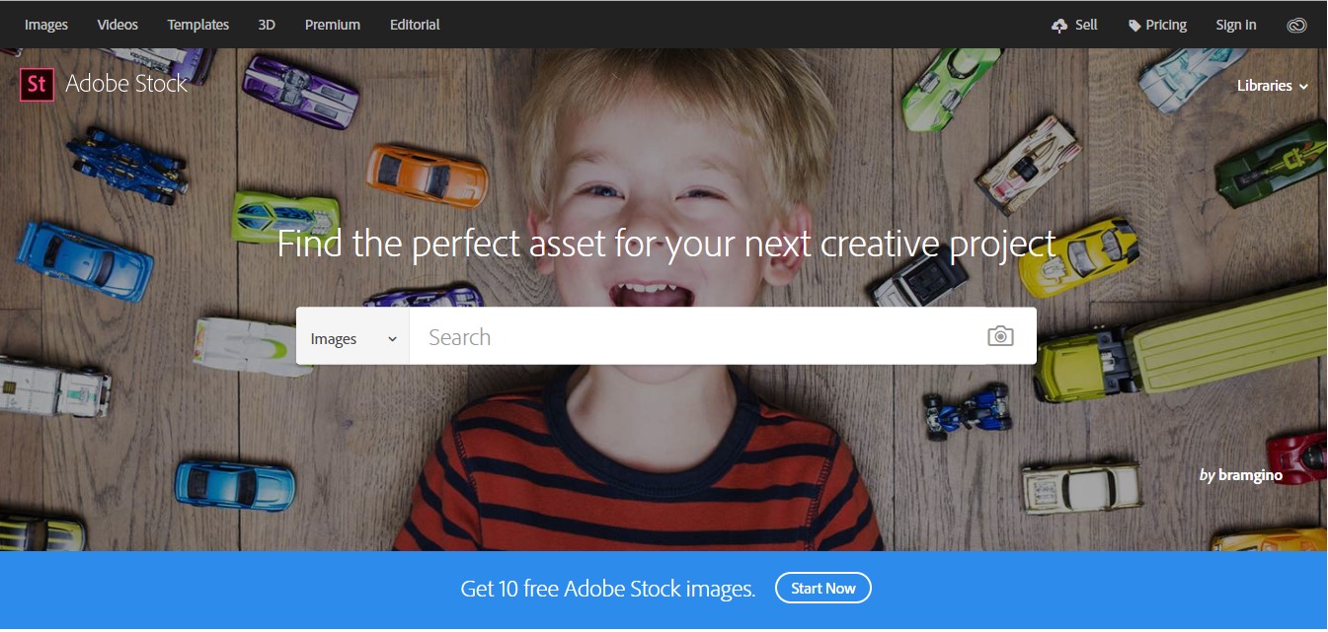Screen dimensions: 1328x632
Task: Click the Sign In link
Action: click(1236, 25)
